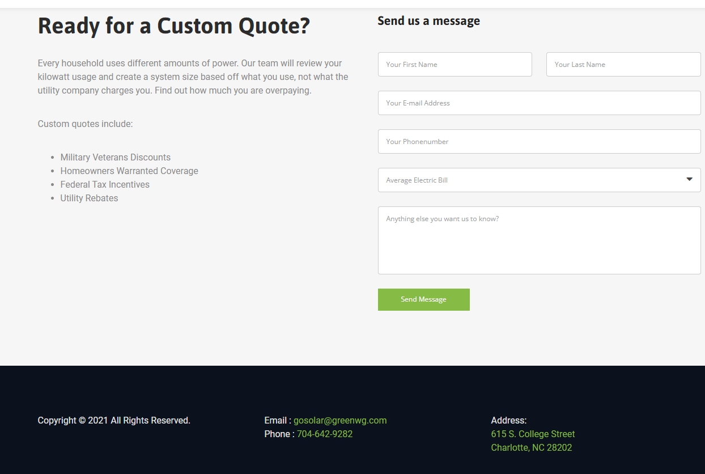Focus the Your Last Name field

coord(623,65)
